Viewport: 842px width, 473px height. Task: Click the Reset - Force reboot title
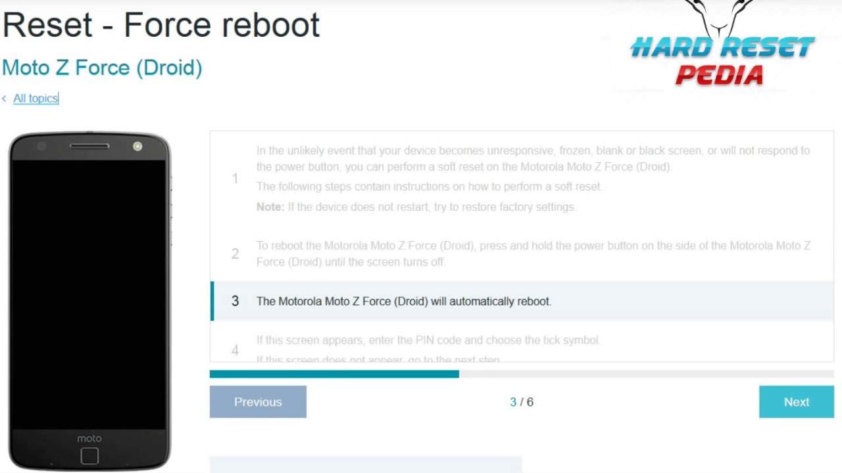pos(161,25)
